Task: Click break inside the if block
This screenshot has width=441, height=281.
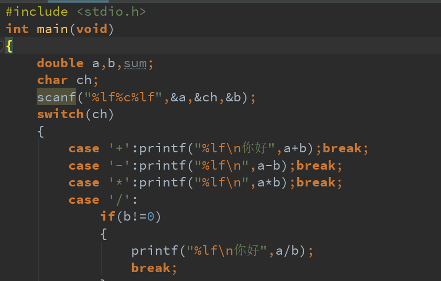Action: coord(151,268)
